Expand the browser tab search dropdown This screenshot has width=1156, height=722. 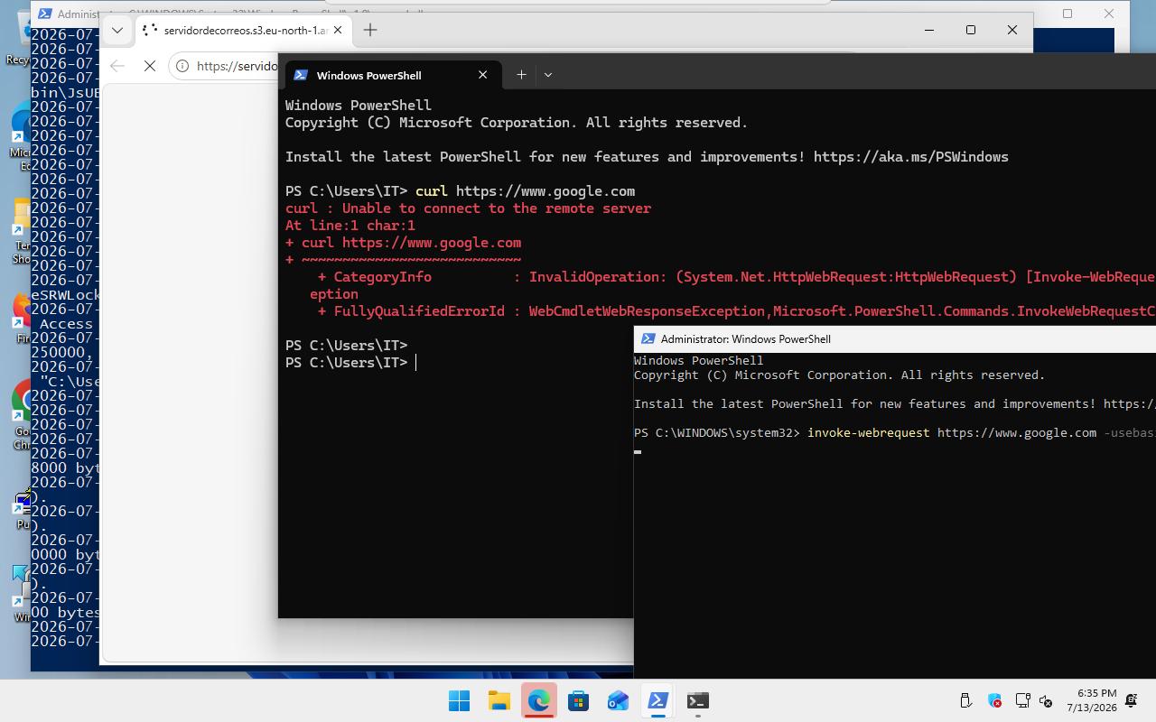point(117,30)
